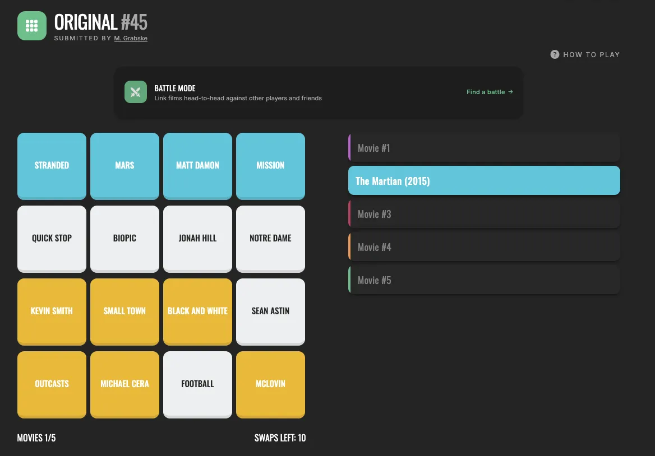Click the ORIGINAL #45 puzzle title
The image size is (655, 456).
pyautogui.click(x=101, y=22)
